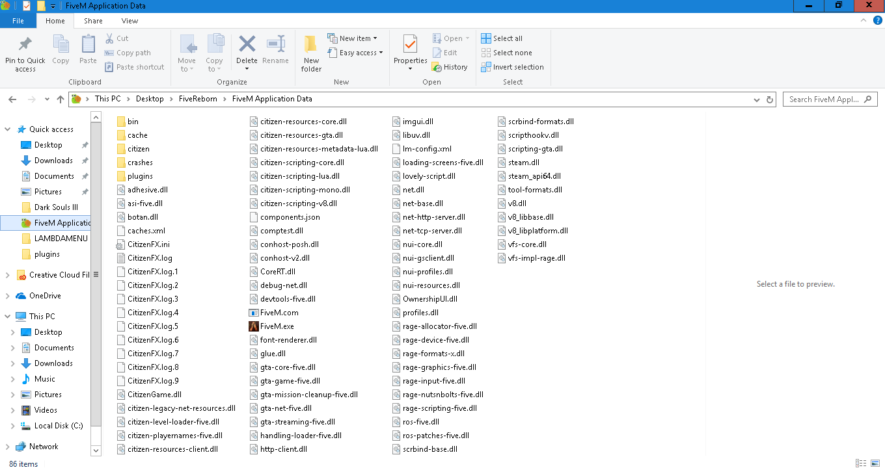
Task: Click Invert selection
Action: point(512,67)
